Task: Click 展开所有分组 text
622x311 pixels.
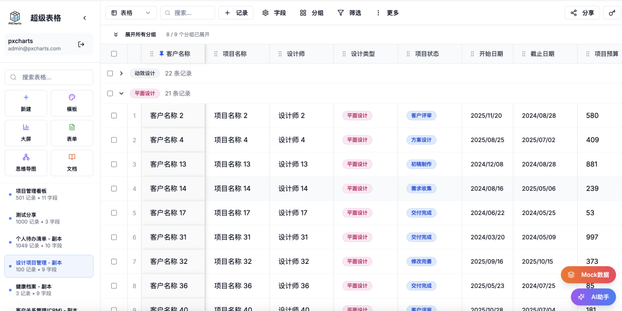Action: click(x=141, y=34)
